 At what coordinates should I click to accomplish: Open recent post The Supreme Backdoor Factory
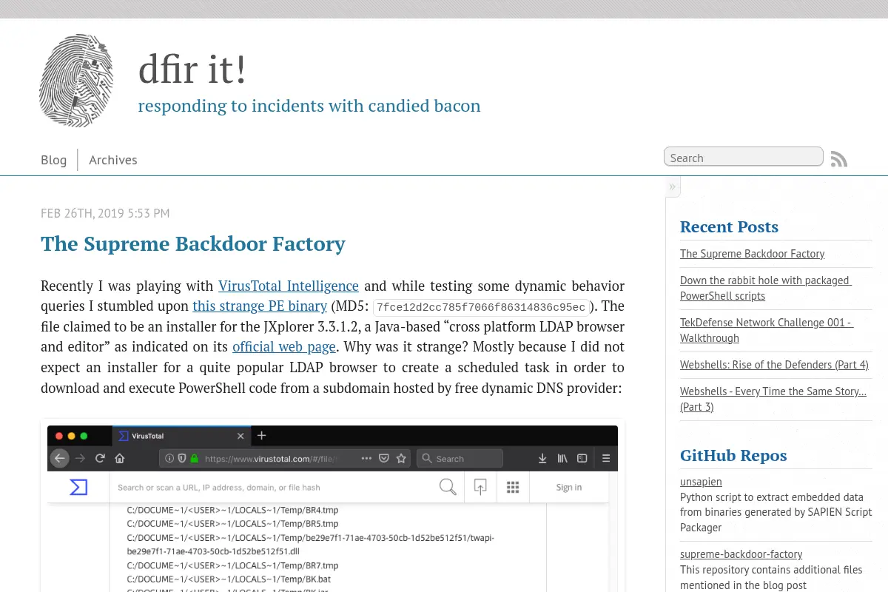(x=752, y=254)
